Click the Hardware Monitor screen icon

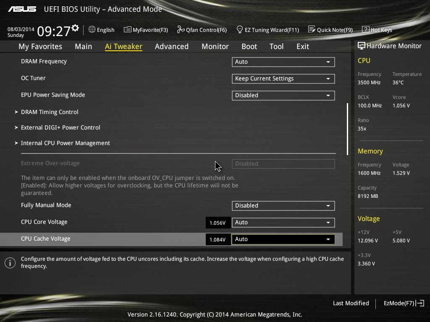click(362, 46)
